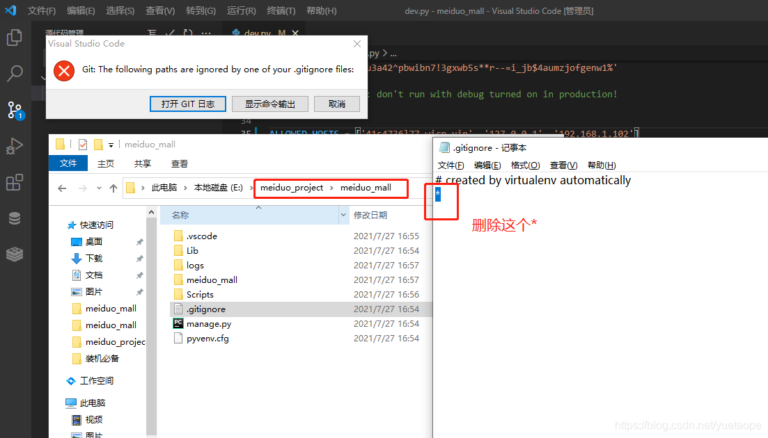Image resolution: width=768 pixels, height=438 pixels.
Task: Open the stacked layers icon in activity bar
Action: (x=15, y=254)
